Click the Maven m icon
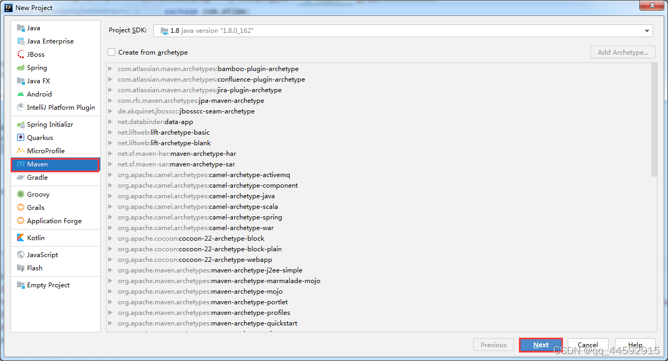 click(x=21, y=164)
